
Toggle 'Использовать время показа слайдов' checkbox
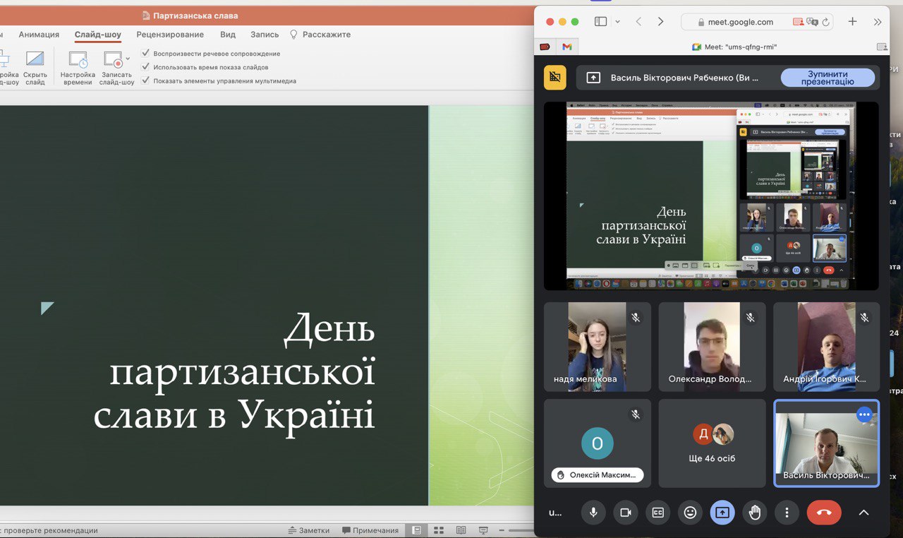tap(145, 67)
